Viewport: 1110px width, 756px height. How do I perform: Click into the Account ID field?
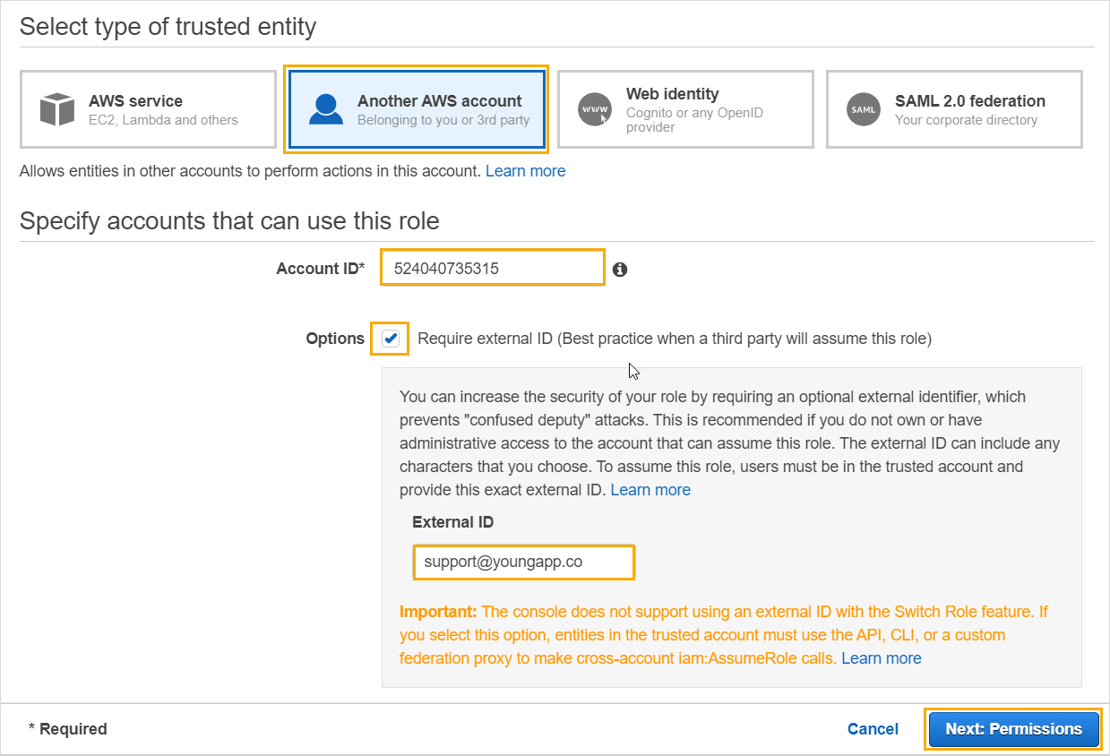tap(493, 268)
